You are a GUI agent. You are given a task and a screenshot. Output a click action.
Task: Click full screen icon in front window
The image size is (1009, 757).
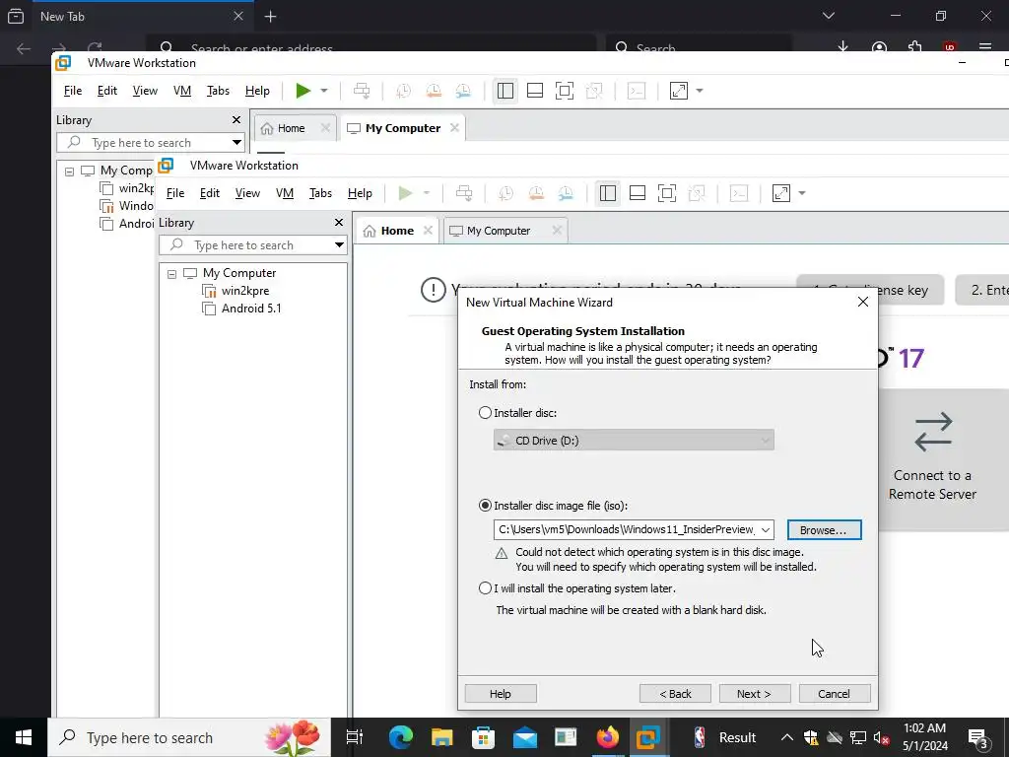click(x=667, y=193)
